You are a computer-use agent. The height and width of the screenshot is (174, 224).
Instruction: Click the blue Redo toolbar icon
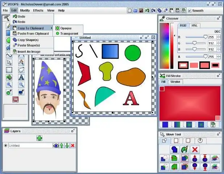pyautogui.click(x=153, y=11)
